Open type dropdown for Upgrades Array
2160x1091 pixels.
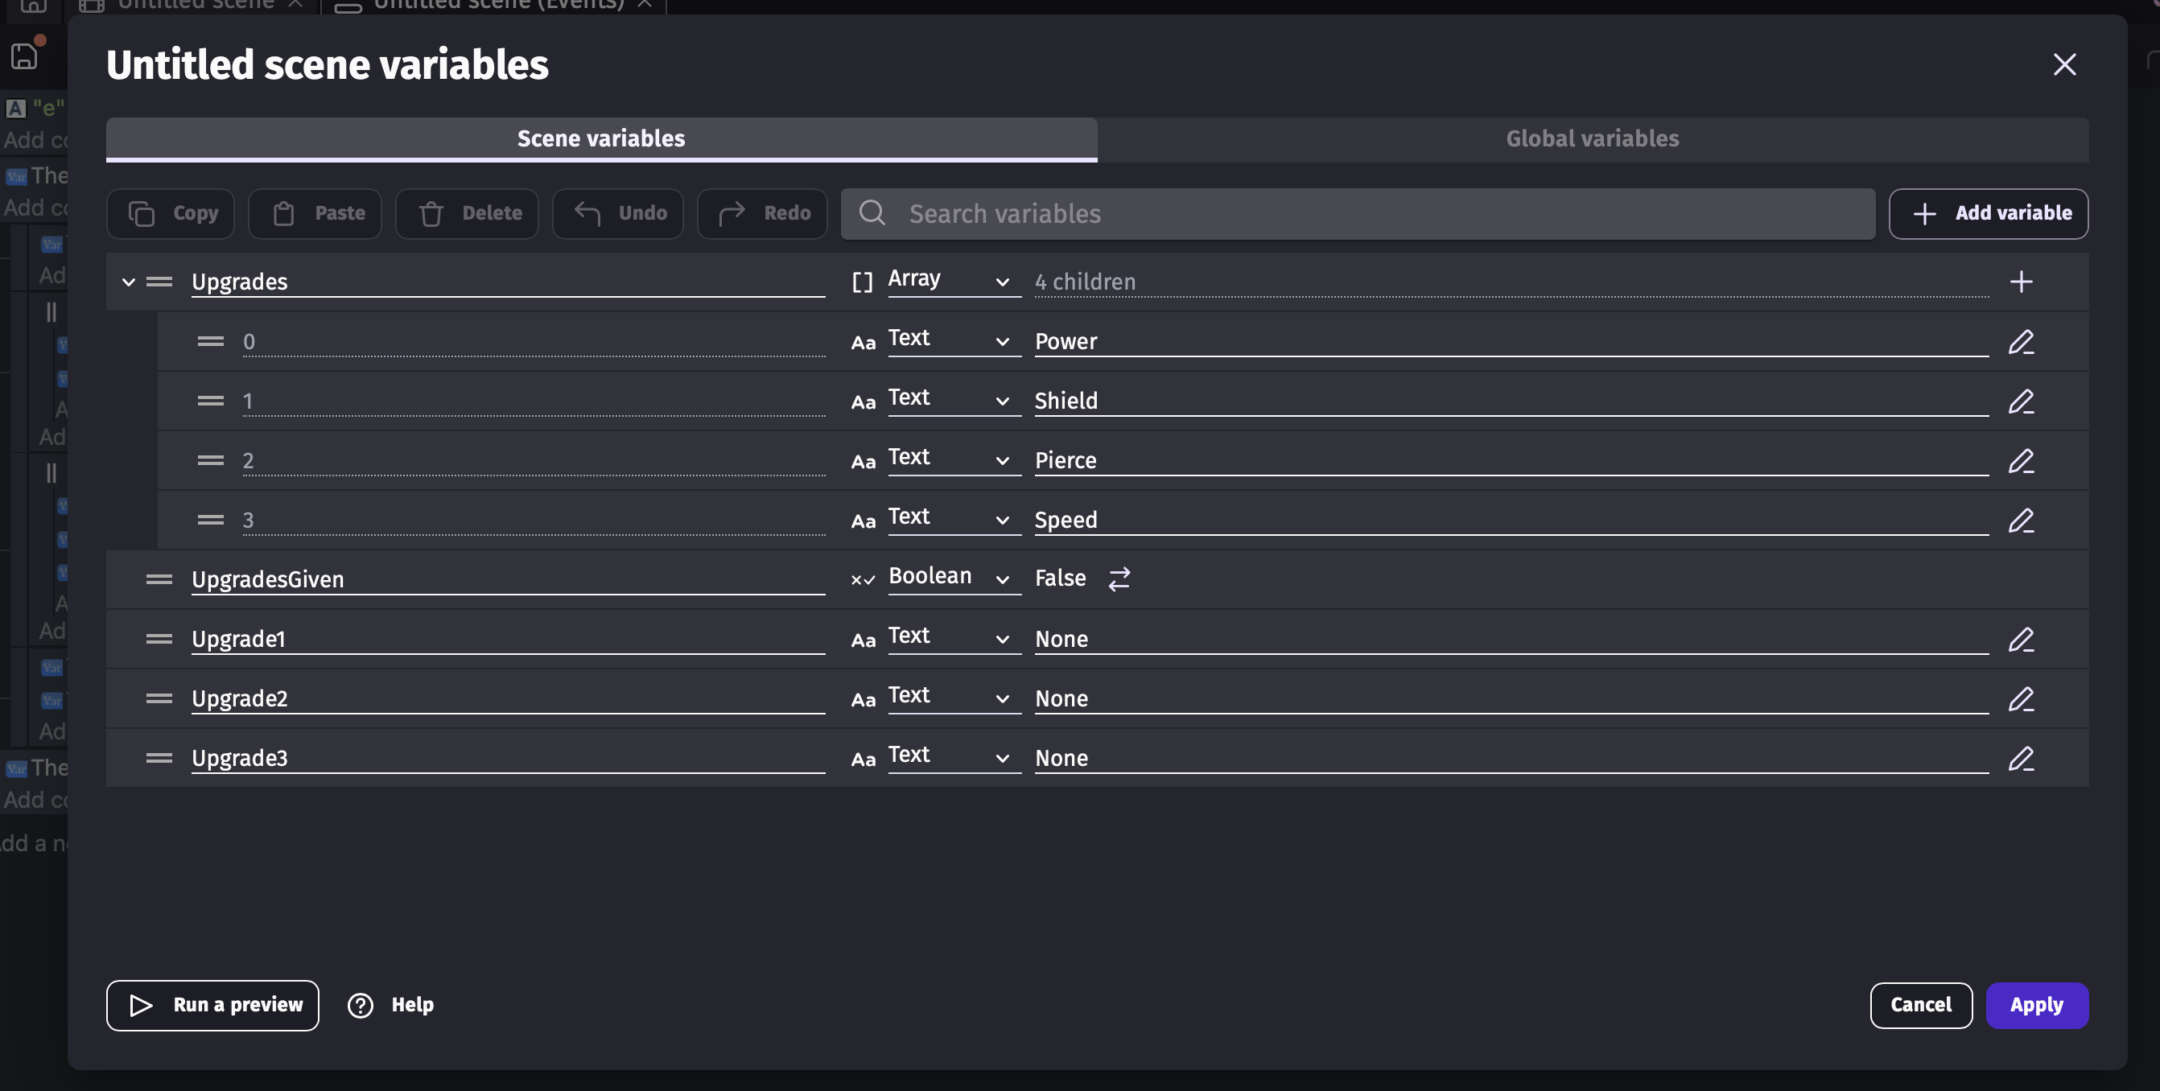(952, 280)
